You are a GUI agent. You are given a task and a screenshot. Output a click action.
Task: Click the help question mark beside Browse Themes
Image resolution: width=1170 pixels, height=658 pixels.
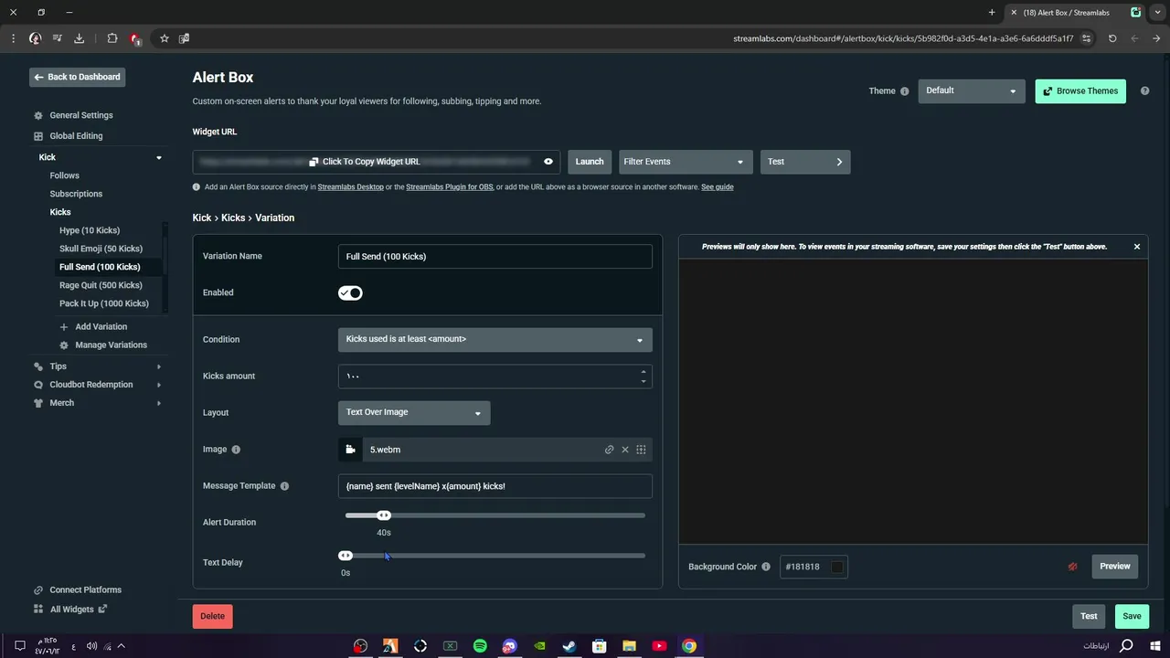(1144, 91)
